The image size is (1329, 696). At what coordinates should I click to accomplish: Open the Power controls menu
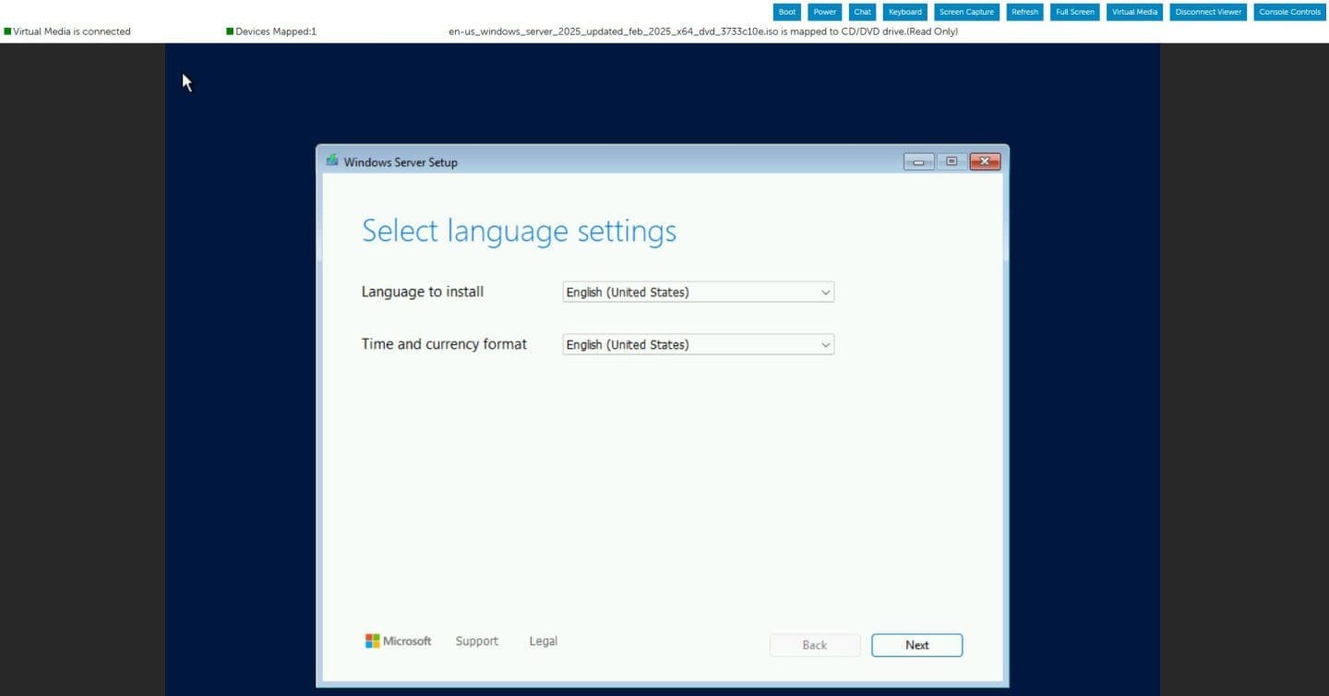pos(824,12)
